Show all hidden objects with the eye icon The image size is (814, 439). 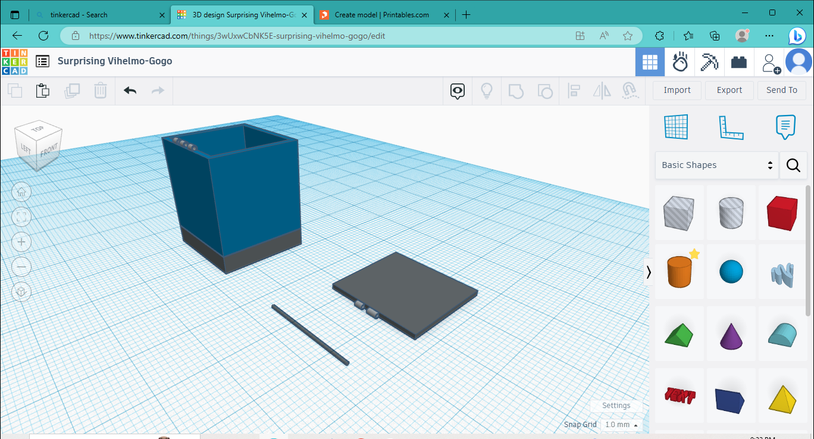click(457, 91)
